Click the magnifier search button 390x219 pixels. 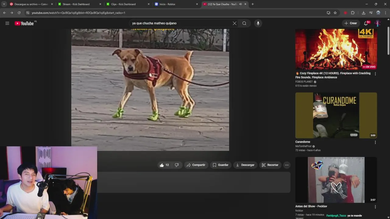tap(244, 23)
